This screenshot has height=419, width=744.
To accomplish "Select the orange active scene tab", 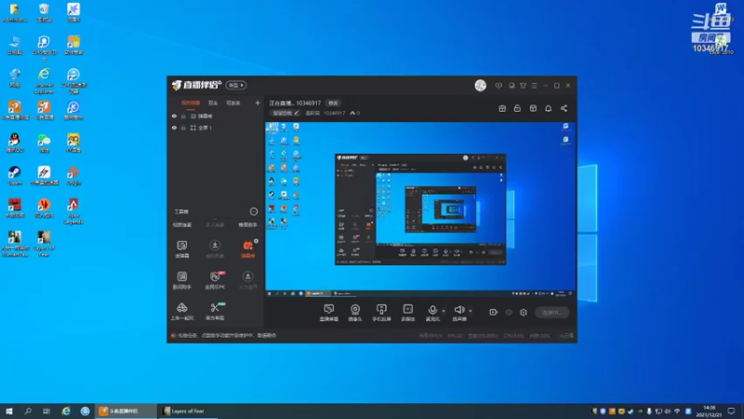I will [x=191, y=102].
